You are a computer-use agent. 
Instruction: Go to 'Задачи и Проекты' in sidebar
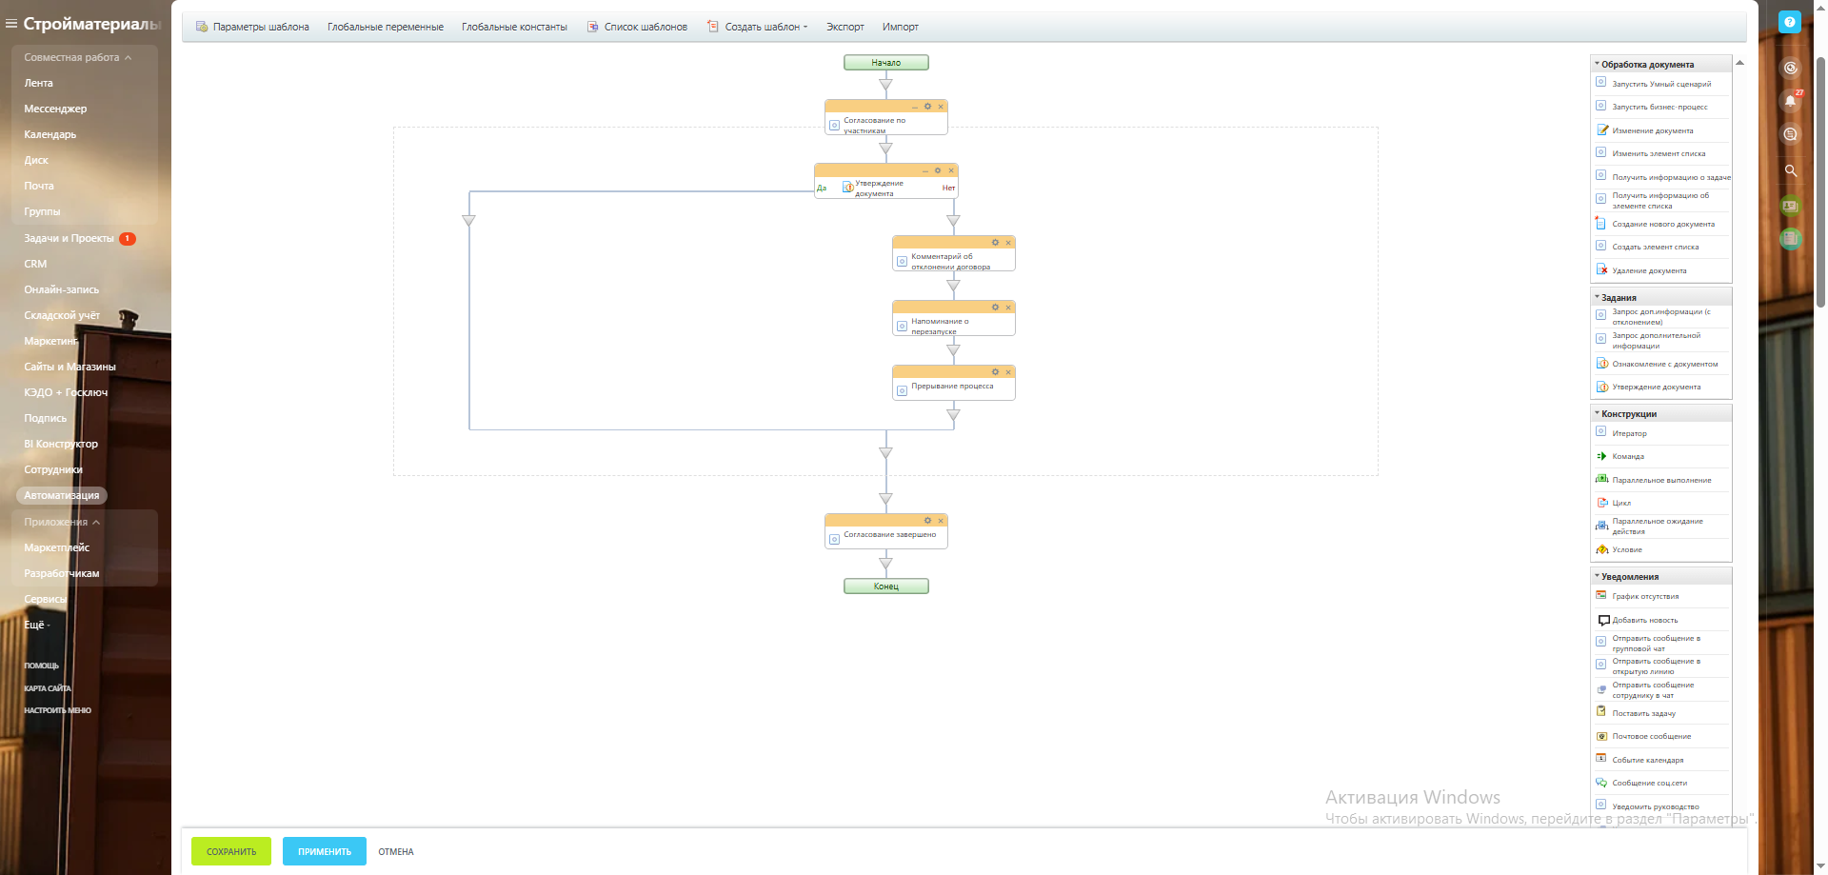69,238
